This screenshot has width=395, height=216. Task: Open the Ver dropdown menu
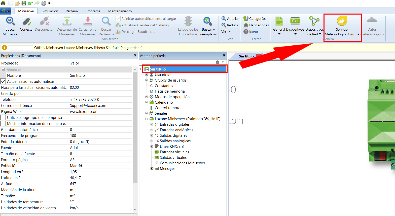[x=226, y=32]
